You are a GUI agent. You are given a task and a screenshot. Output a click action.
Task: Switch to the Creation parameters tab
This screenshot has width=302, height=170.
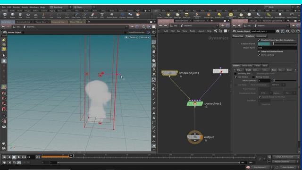250,36
